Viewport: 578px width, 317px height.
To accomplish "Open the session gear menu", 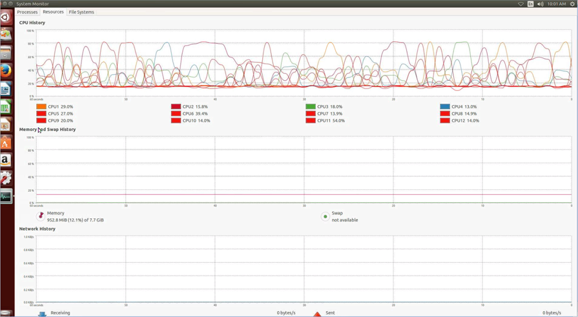I will point(572,4).
